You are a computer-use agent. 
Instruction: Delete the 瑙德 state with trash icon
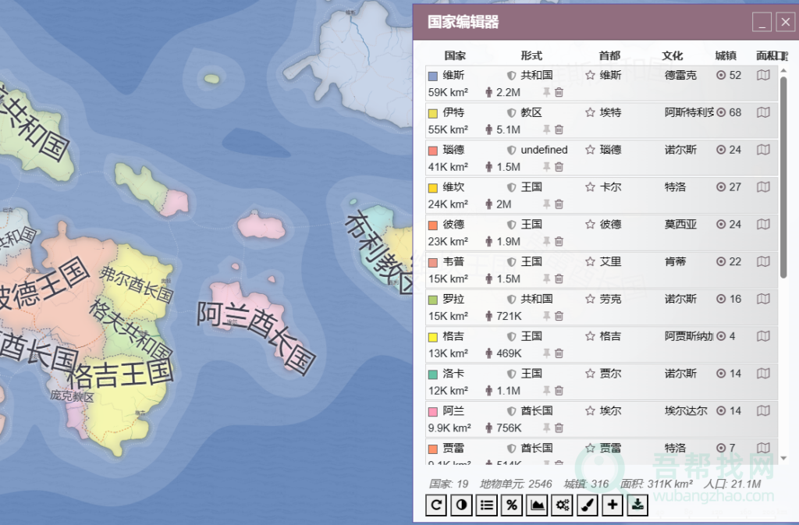(558, 167)
